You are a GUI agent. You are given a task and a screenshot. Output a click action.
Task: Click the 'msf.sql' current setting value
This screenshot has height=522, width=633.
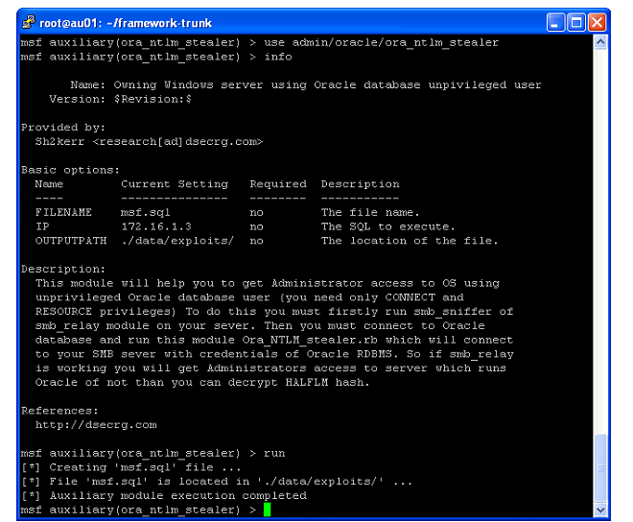146,212
